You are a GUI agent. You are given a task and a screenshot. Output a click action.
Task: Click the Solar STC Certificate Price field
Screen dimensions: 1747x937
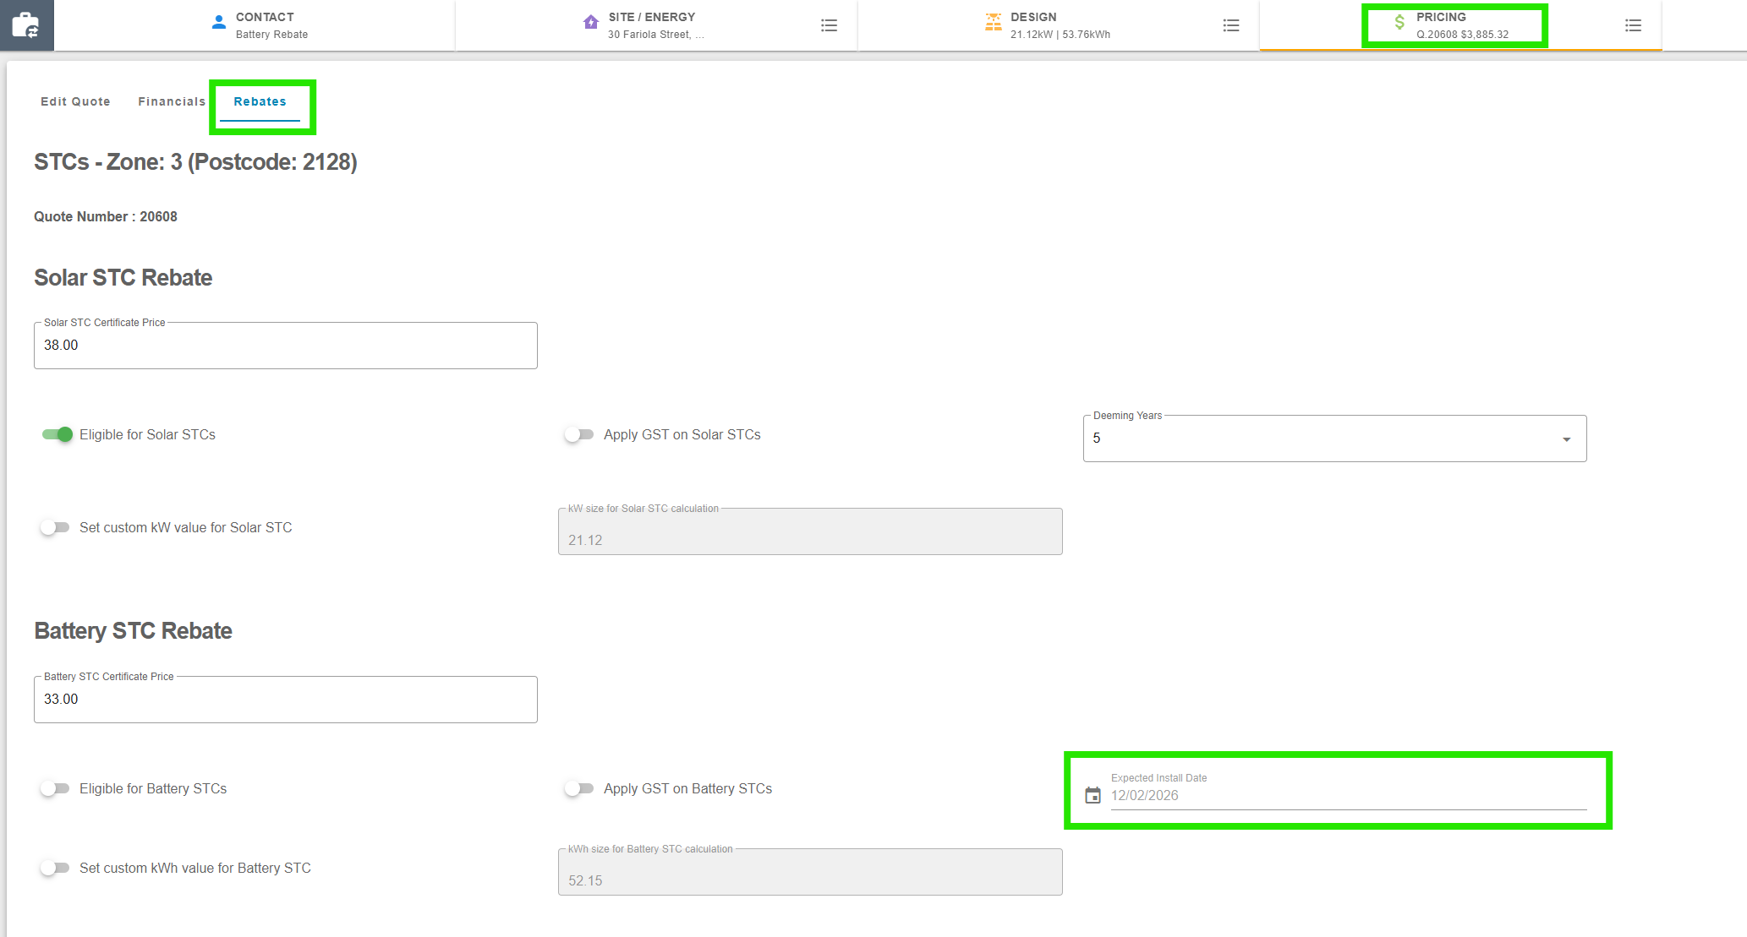tap(285, 346)
